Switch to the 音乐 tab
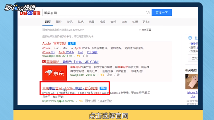The height and width of the screenshot is (120, 214). click(x=113, y=22)
